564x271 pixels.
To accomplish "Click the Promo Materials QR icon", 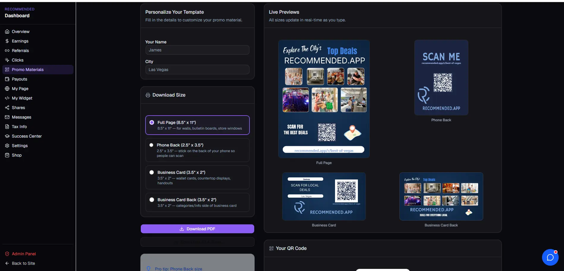I will point(7,70).
